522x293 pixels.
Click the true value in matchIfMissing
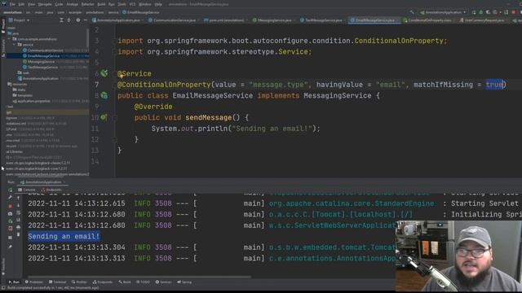click(x=494, y=85)
